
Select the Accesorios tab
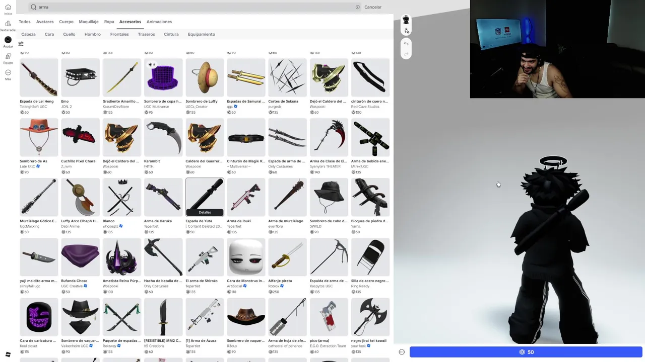tap(130, 22)
